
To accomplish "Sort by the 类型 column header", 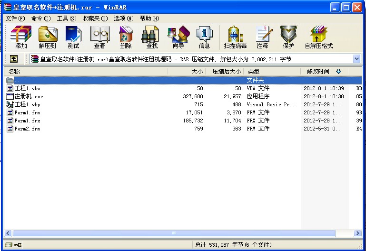I will coord(272,72).
